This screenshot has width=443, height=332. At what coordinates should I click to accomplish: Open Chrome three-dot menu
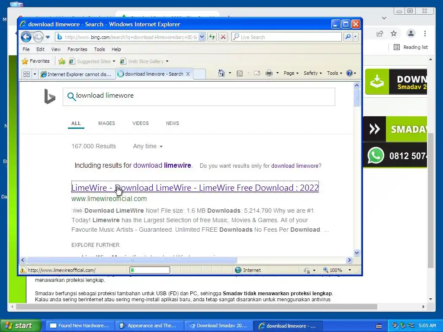tap(425, 33)
